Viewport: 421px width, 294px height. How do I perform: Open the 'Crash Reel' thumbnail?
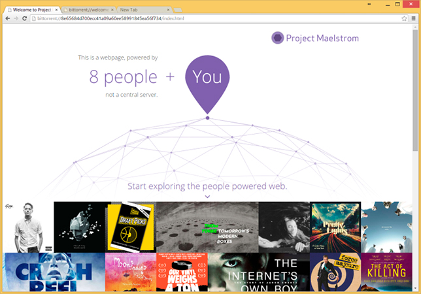coord(54,272)
